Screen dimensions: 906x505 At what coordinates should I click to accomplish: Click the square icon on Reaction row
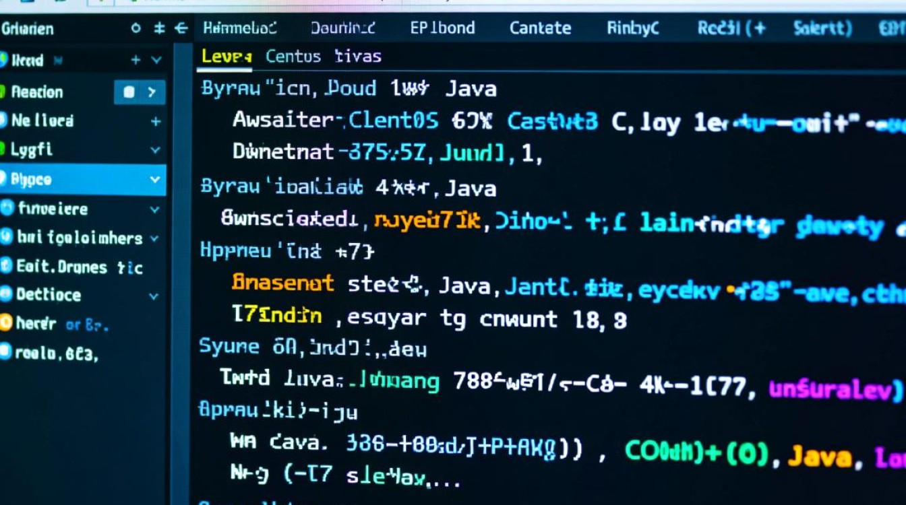coord(129,92)
